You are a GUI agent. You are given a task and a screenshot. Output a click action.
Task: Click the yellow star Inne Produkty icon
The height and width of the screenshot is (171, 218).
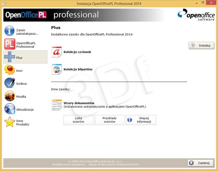coord(10,122)
